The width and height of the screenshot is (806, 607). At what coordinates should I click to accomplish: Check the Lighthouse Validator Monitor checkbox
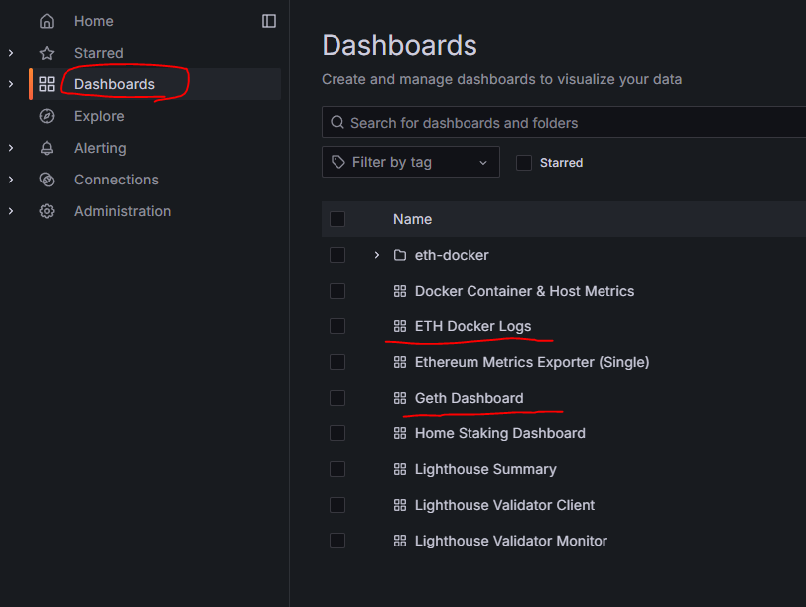click(337, 541)
